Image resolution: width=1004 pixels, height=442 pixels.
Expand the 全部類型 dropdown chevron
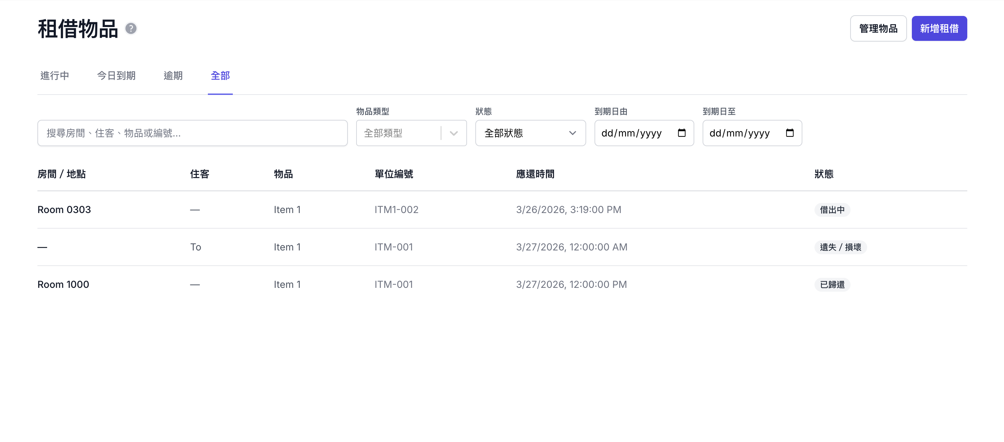(453, 133)
